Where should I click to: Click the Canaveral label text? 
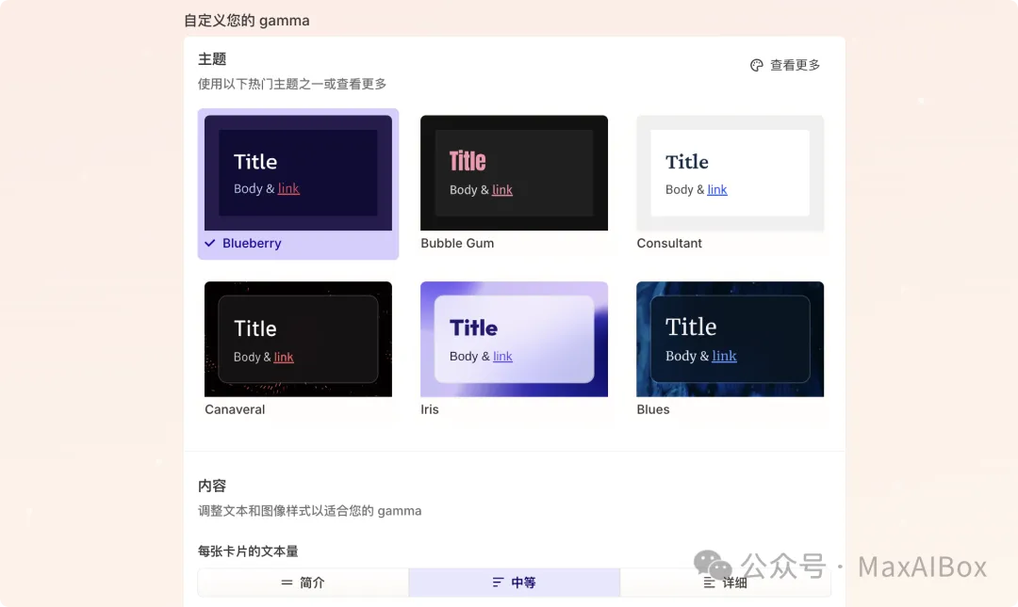pyautogui.click(x=235, y=409)
